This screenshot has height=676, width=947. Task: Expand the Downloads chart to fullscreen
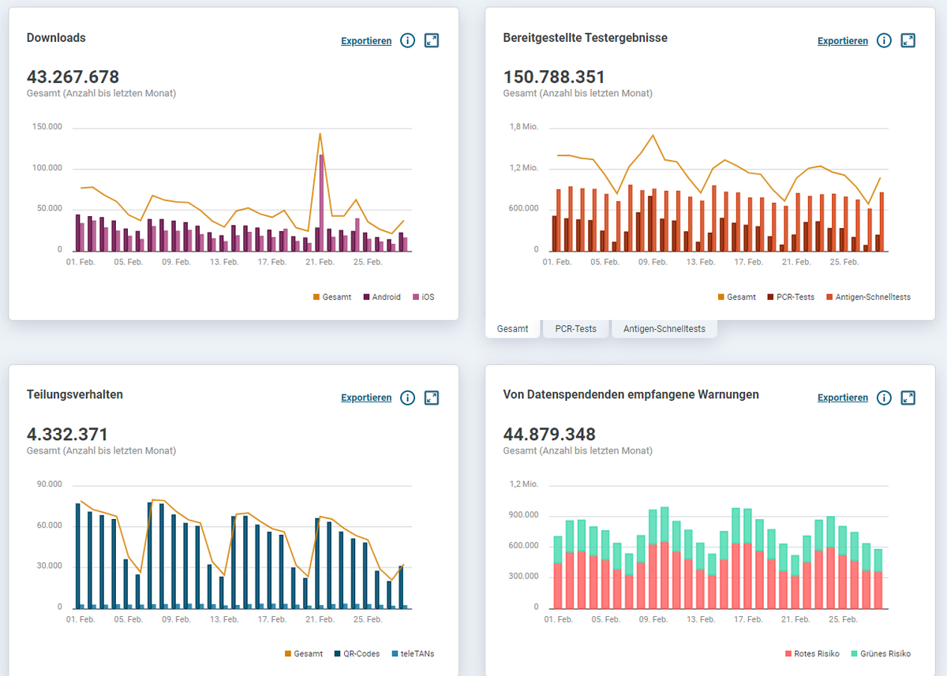pos(431,40)
